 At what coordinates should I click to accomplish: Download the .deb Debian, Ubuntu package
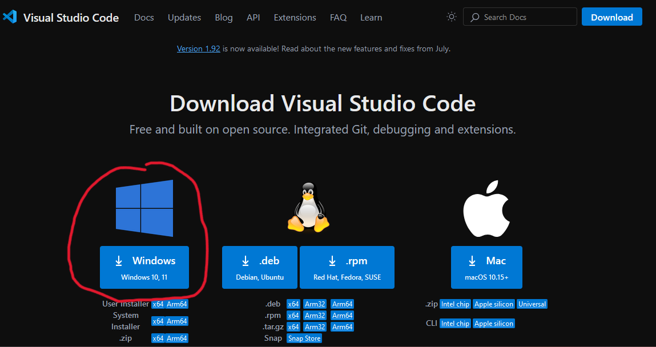tap(260, 267)
